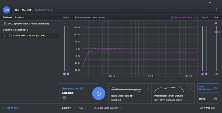Close the Sonarworks window
Image resolution: width=222 pixels, height=113 pixels.
[218, 2]
